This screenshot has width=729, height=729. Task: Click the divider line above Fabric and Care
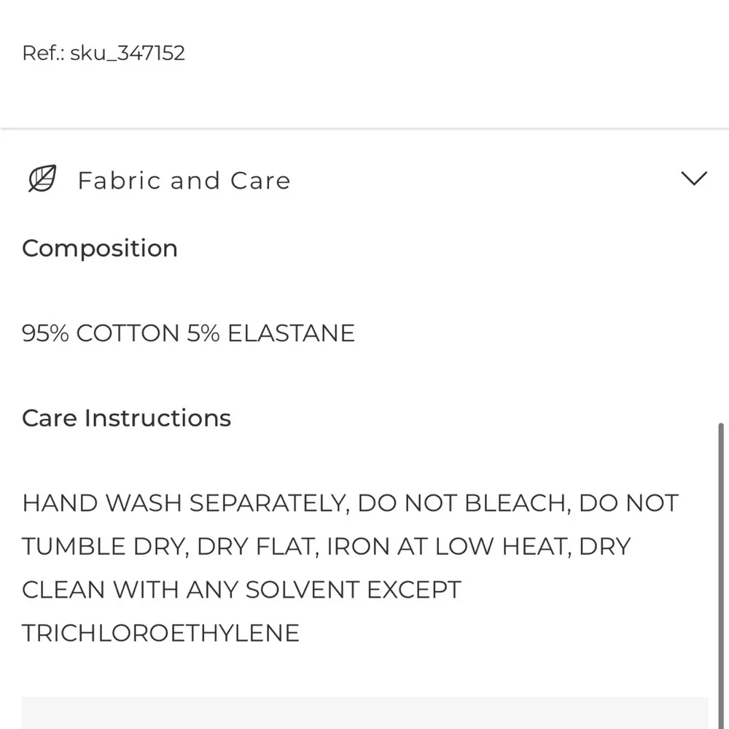[364, 129]
